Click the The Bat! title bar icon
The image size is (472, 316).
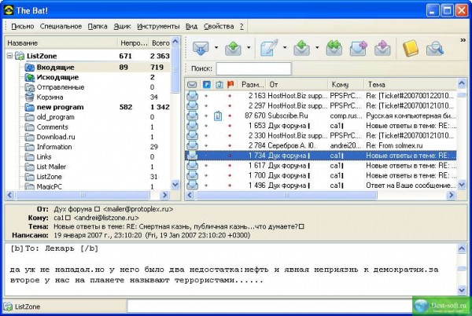pyautogui.click(x=9, y=10)
